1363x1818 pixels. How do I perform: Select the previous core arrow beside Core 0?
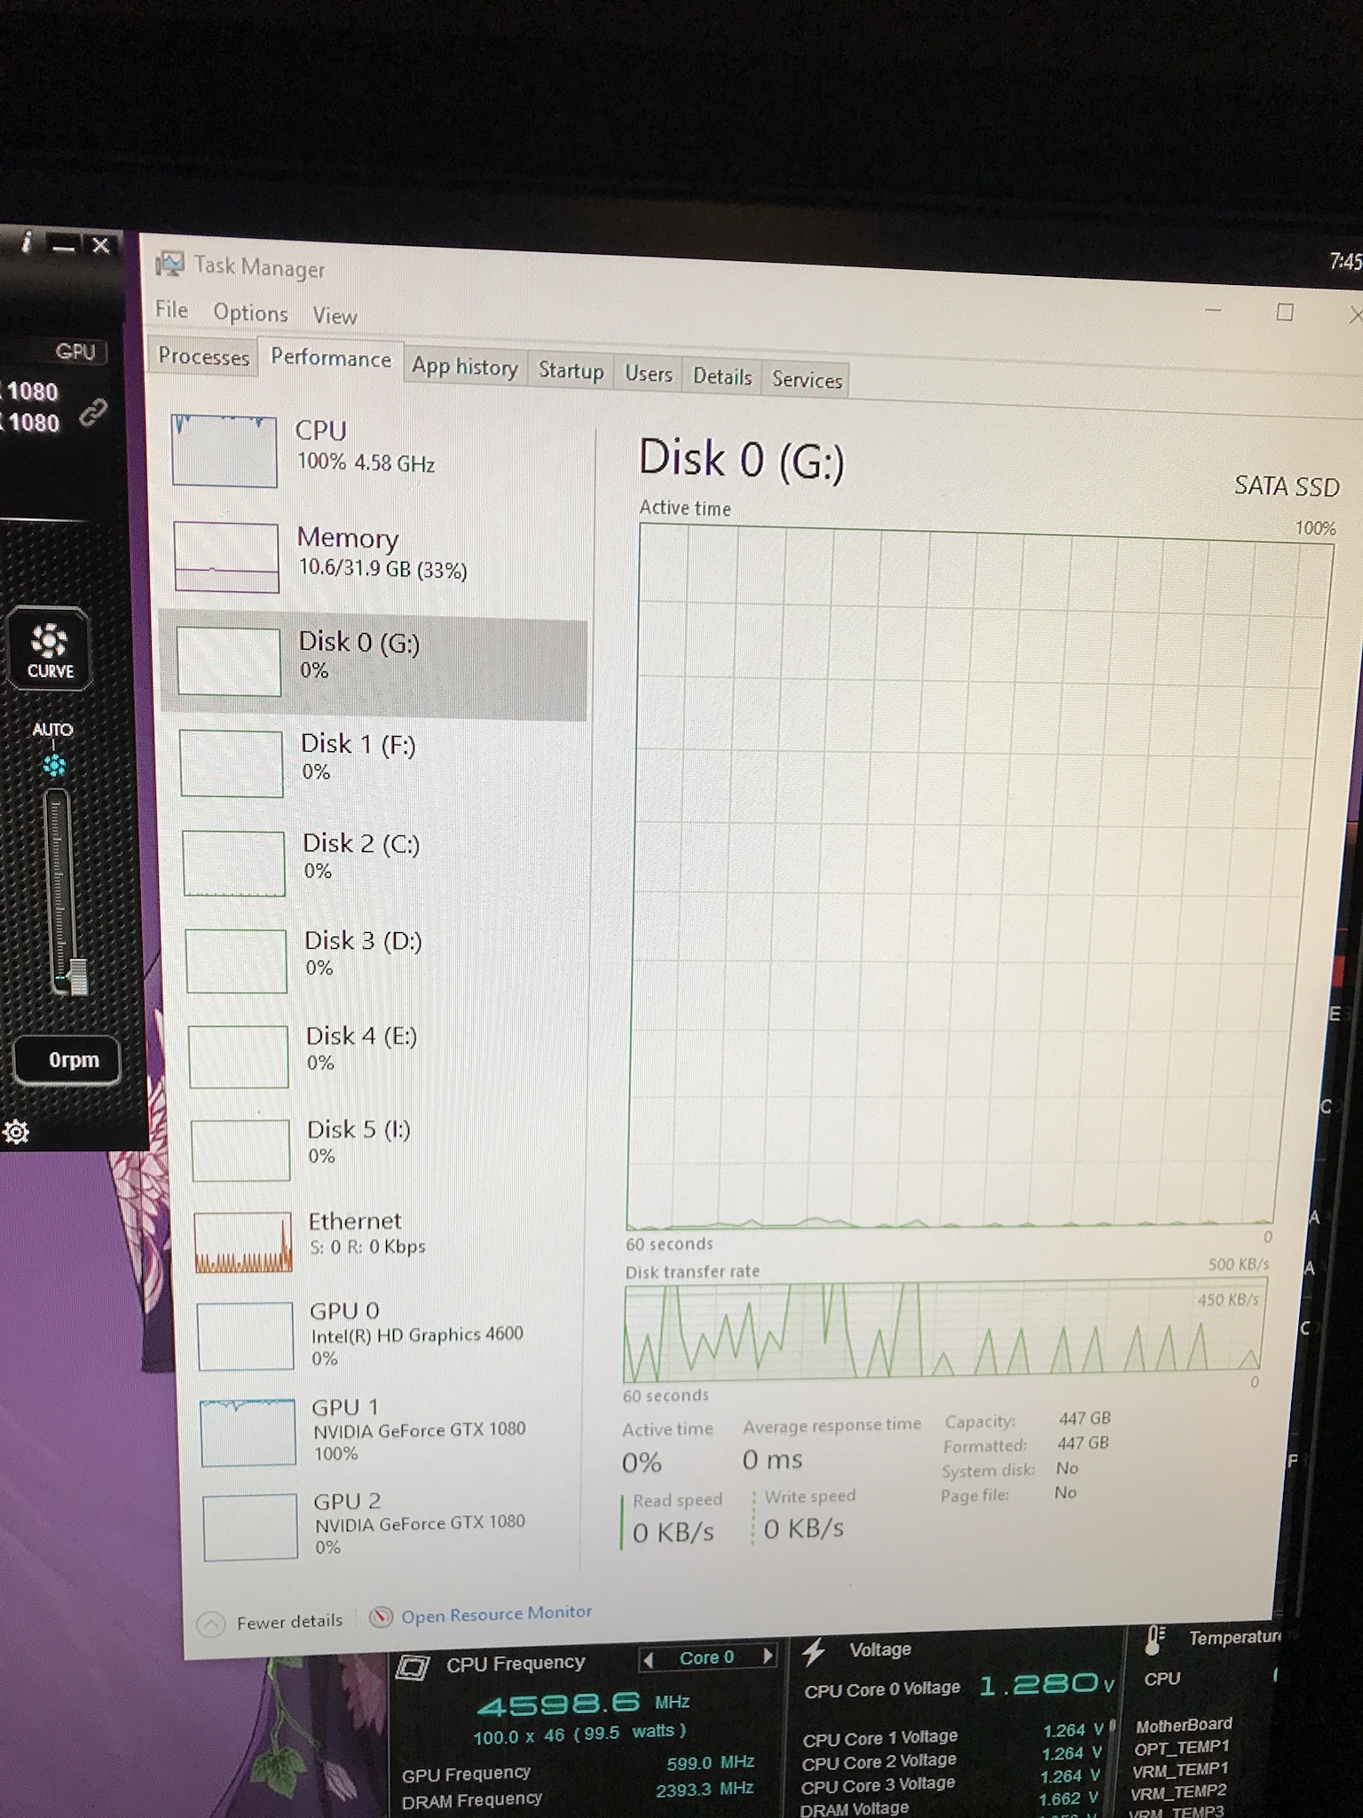[649, 1659]
